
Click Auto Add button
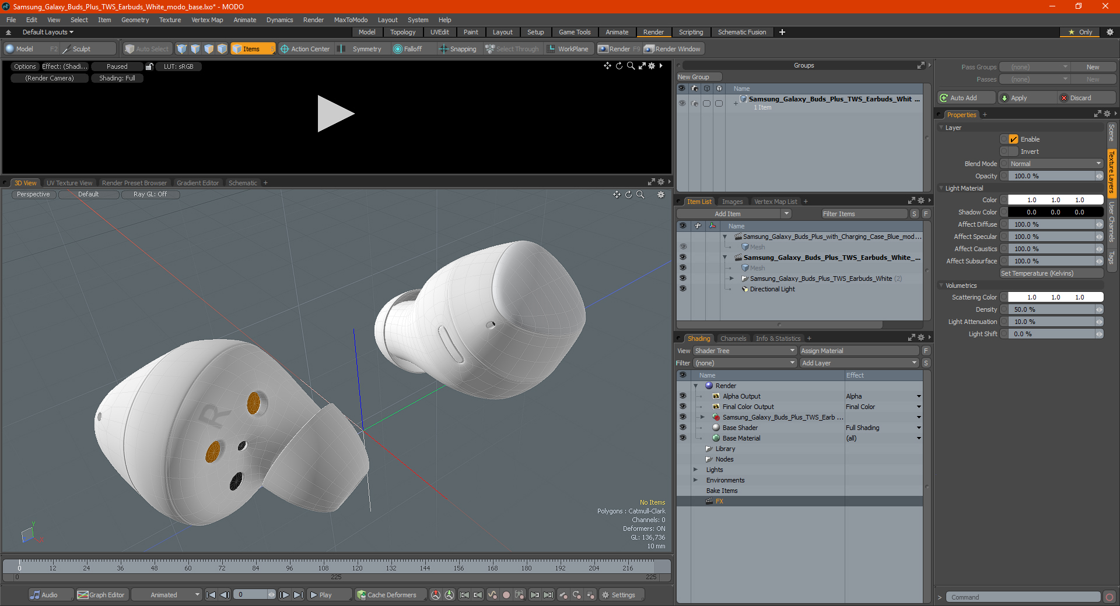[x=967, y=98]
